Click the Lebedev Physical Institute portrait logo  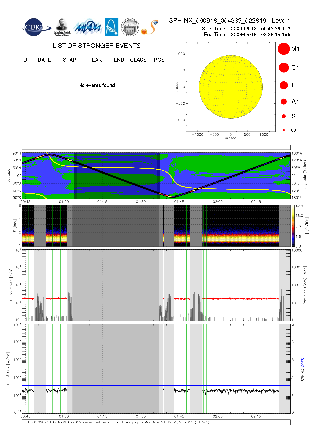[x=62, y=27]
